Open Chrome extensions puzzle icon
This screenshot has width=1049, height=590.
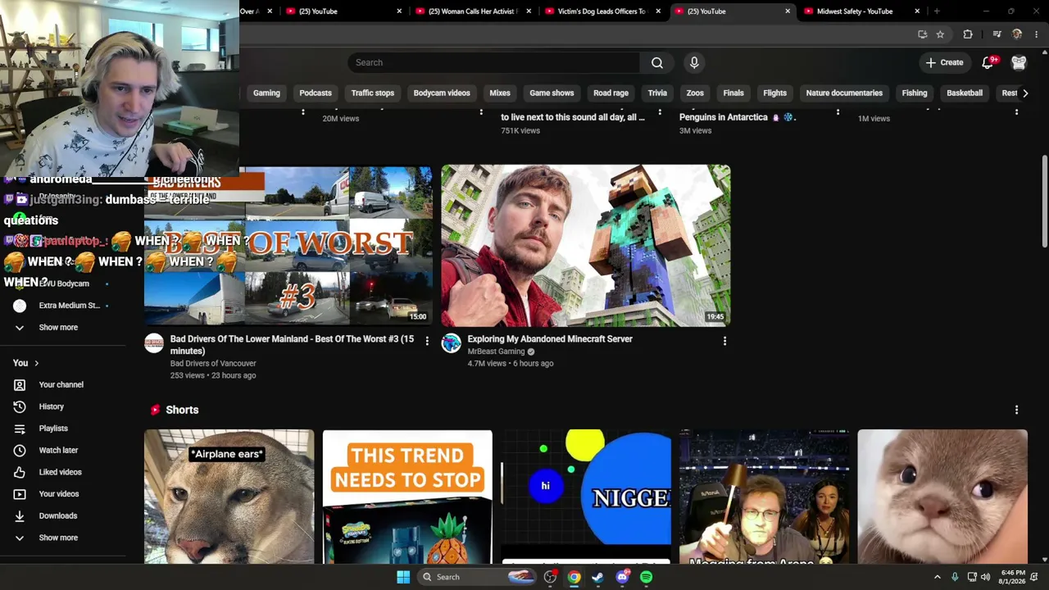(968, 34)
